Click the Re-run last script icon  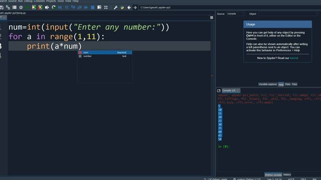(x=54, y=7)
